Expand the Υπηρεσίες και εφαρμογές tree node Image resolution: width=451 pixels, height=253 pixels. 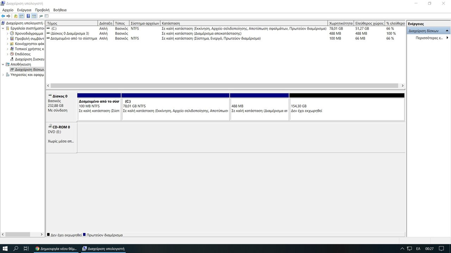click(x=3, y=75)
